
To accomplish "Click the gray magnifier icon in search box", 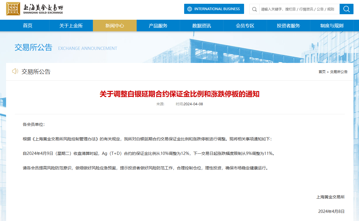I will 254,9.
